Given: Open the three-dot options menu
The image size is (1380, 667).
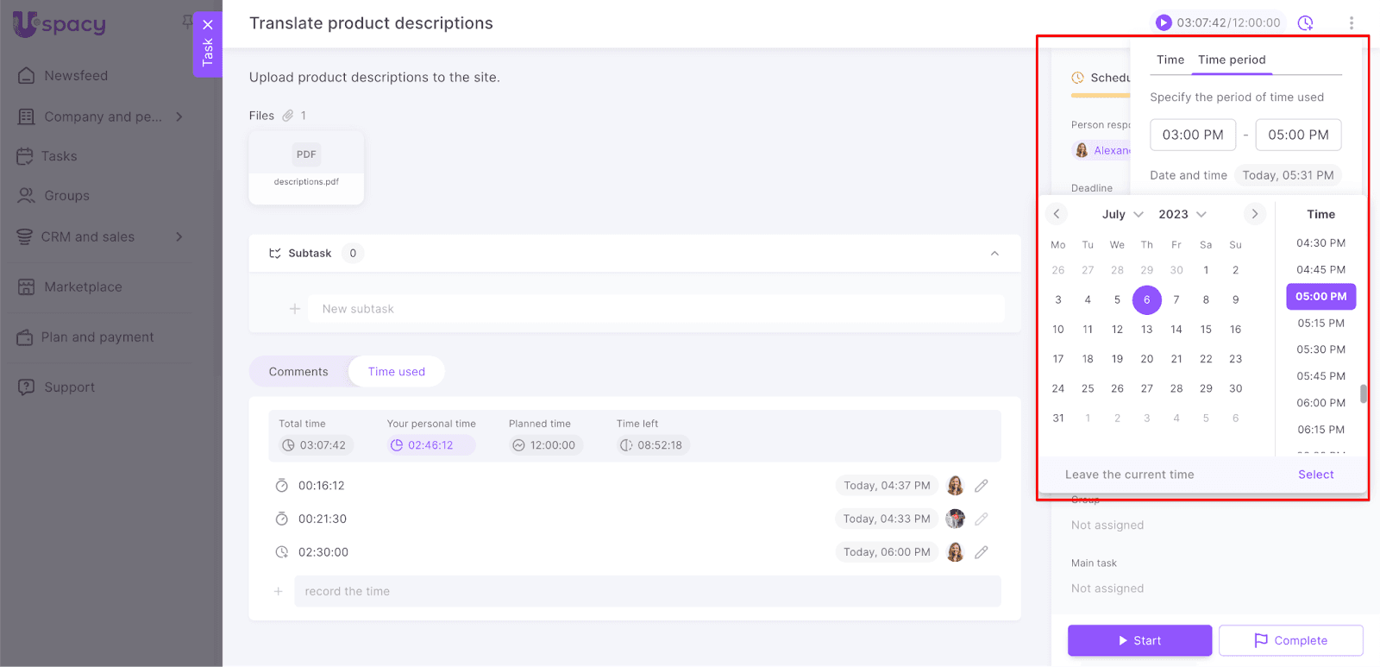Looking at the screenshot, I should coord(1351,23).
